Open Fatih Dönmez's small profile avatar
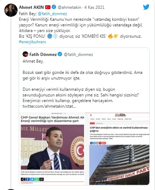This screenshot has width=155, height=190. (x=25, y=54)
